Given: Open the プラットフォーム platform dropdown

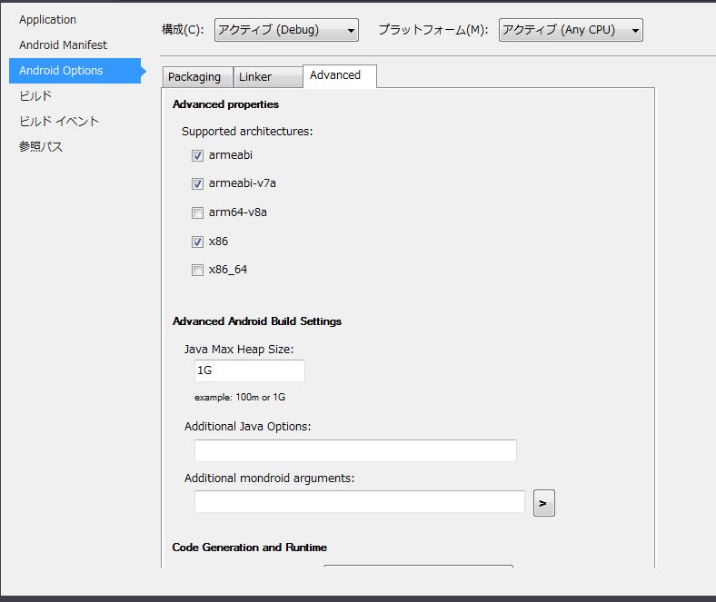Looking at the screenshot, I should click(571, 30).
